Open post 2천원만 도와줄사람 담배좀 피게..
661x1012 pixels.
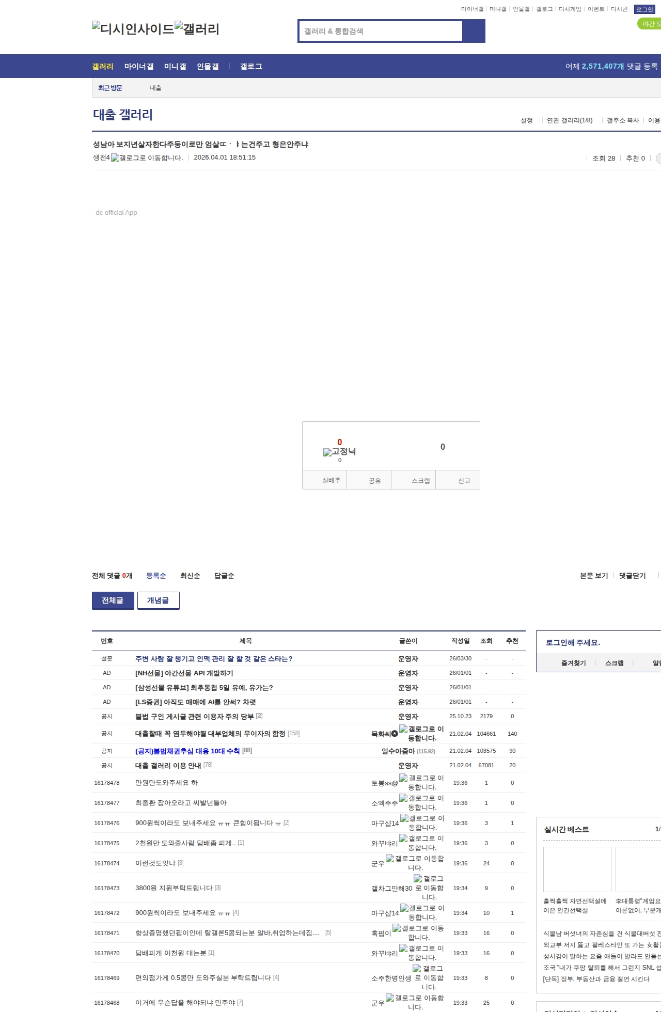[185, 843]
